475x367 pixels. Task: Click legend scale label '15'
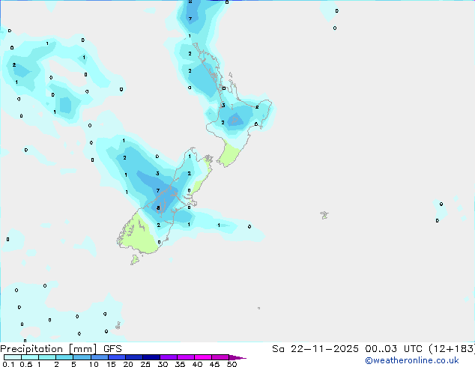tap(111, 364)
